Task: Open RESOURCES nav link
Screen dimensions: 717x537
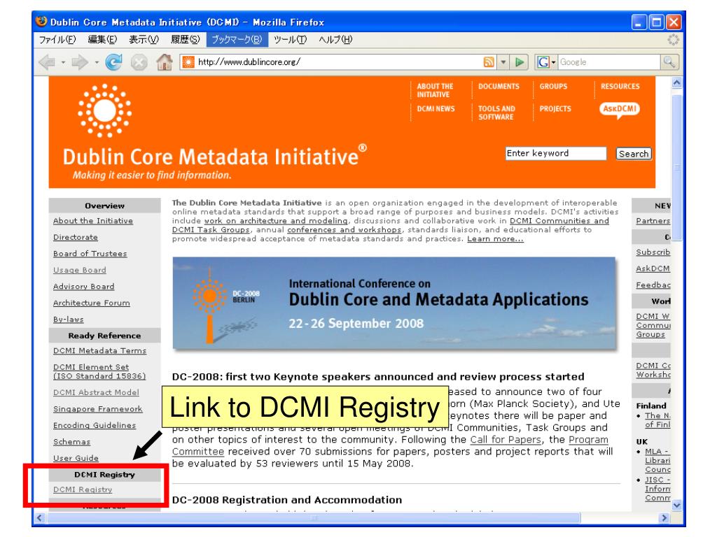Action: (x=620, y=86)
